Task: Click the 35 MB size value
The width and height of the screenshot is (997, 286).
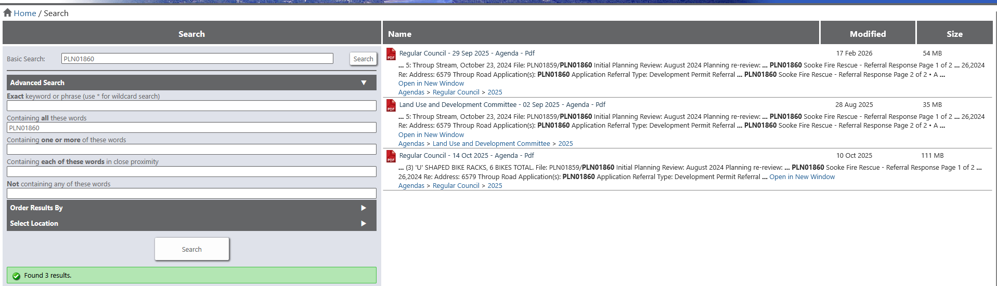Action: pos(932,104)
